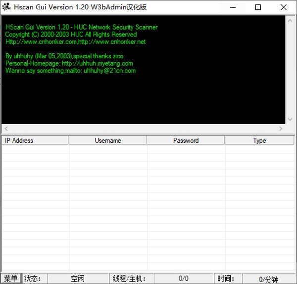
Task: Click the horizontal scroll-left arrow
Action: click(6, 128)
